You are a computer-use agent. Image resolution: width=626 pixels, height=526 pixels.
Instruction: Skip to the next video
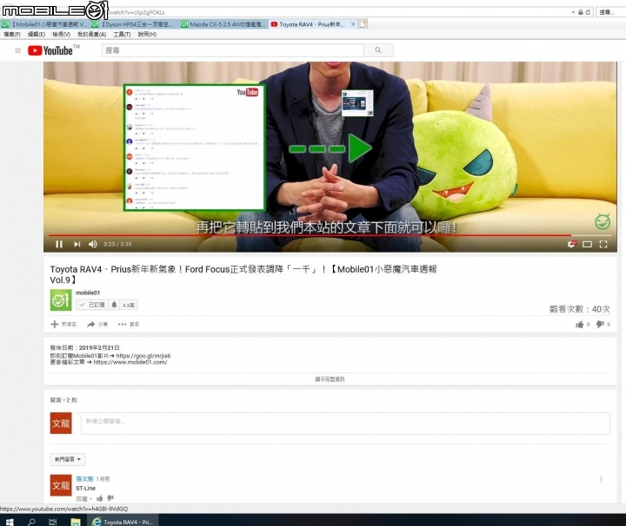[x=77, y=244]
